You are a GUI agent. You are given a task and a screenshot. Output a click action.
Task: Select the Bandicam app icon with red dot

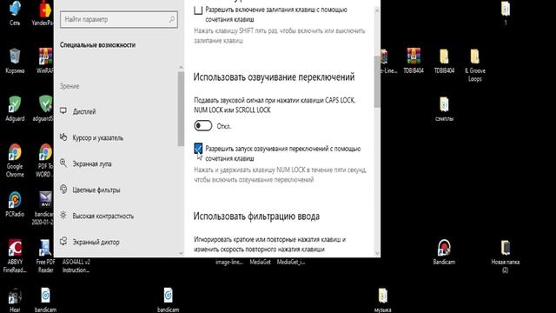click(444, 252)
